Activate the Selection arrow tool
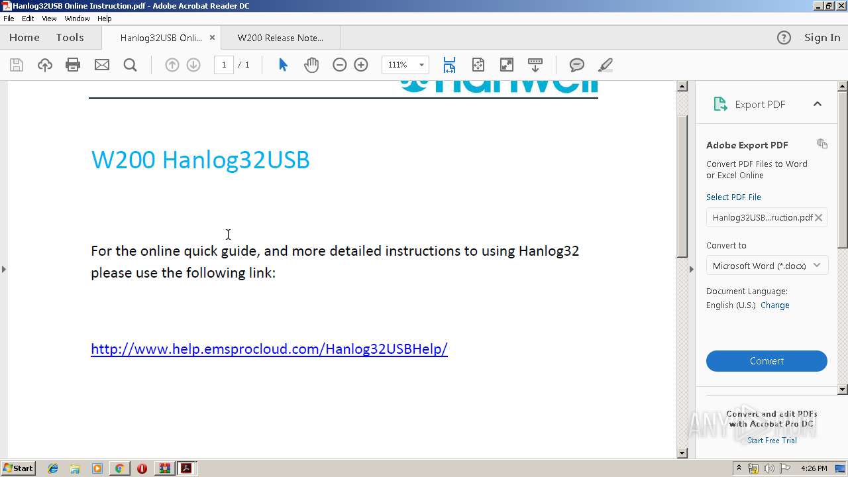The image size is (848, 477). coord(283,65)
